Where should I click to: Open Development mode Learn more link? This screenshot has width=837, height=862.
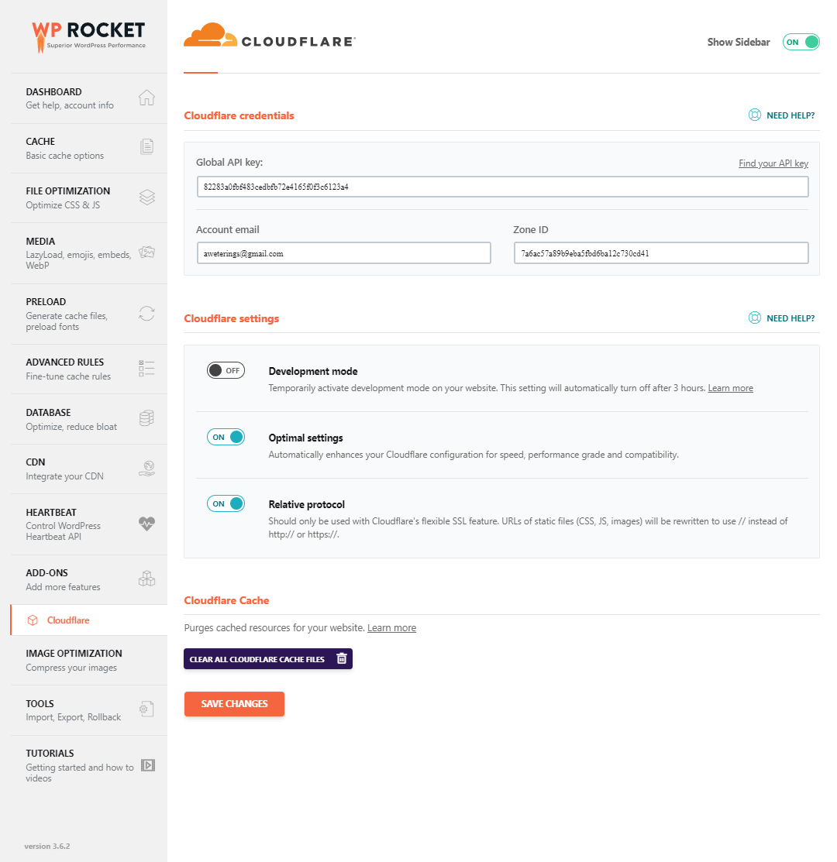click(730, 388)
